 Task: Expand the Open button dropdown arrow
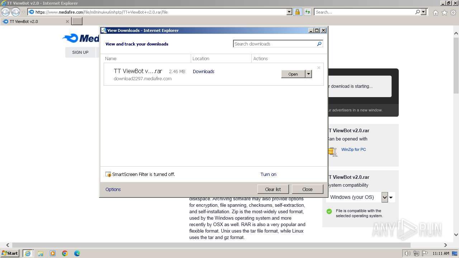pos(308,74)
